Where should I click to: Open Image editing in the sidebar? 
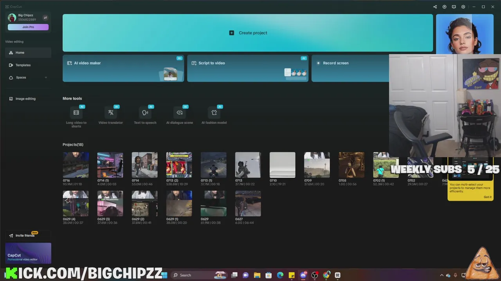point(28,99)
